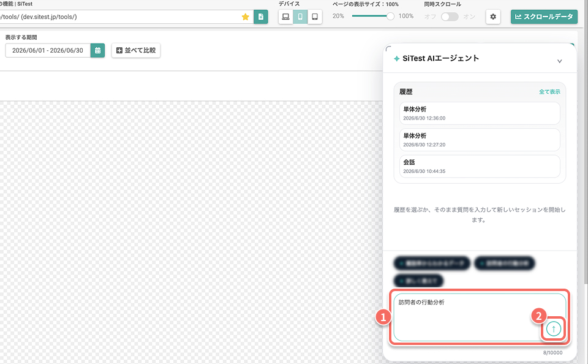Collapse the SiTest AIエージェント panel chevron
Viewport: 588px width, 364px height.
click(x=559, y=61)
